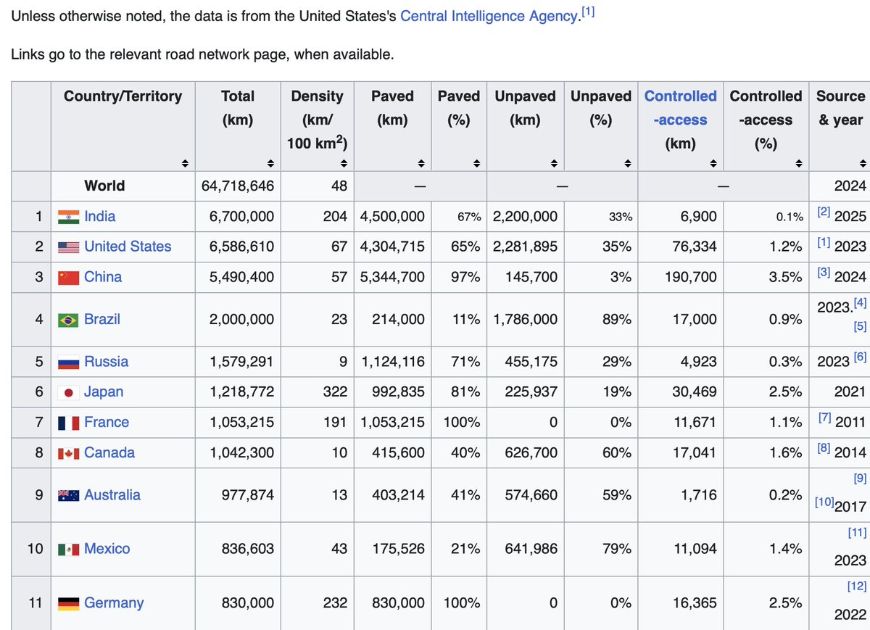Sort by Controlled-access (%) column arrows
Image resolution: width=870 pixels, height=630 pixels.
click(797, 162)
